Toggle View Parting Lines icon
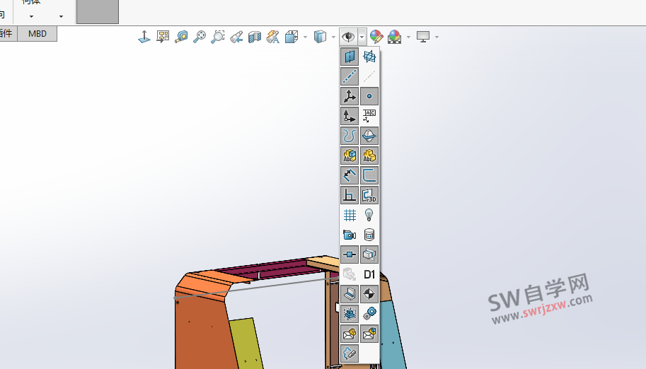Screen dimensions: 646x369 coord(369,136)
